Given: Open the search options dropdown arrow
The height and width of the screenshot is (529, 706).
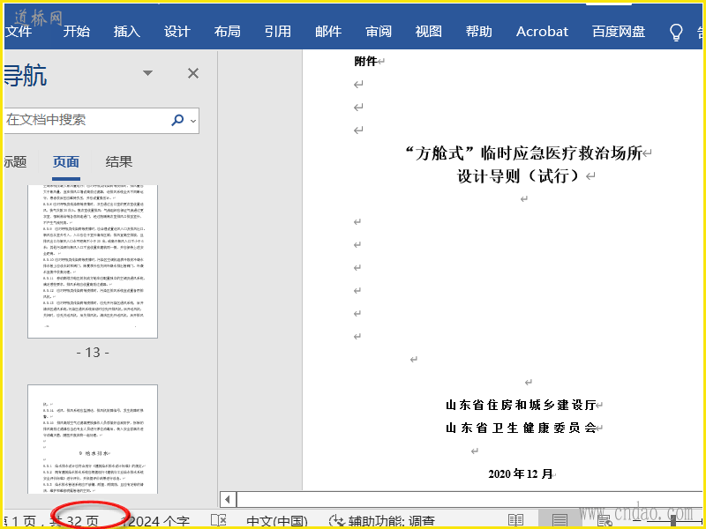Looking at the screenshot, I should point(193,121).
